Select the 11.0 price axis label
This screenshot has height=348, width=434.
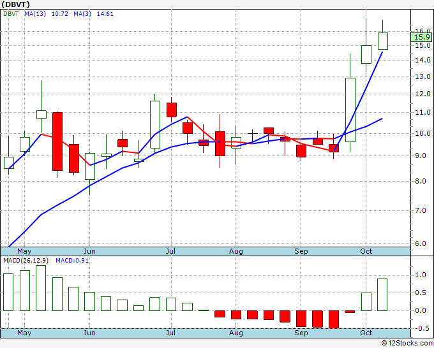(x=423, y=113)
